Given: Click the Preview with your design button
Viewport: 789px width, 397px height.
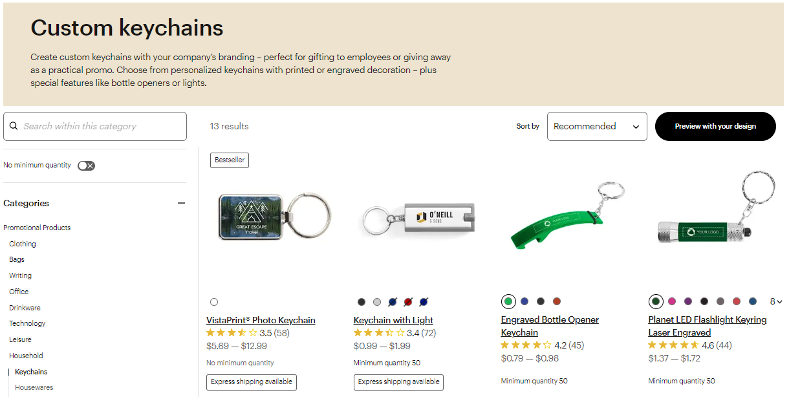Looking at the screenshot, I should tap(715, 126).
